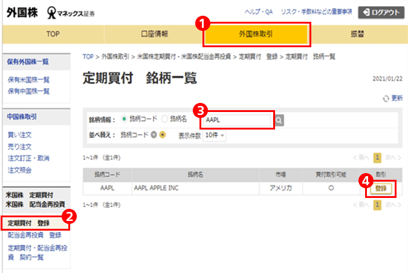Click page 1 in the lower pagination
Viewport: 408px width, 273px height.
[x=377, y=205]
